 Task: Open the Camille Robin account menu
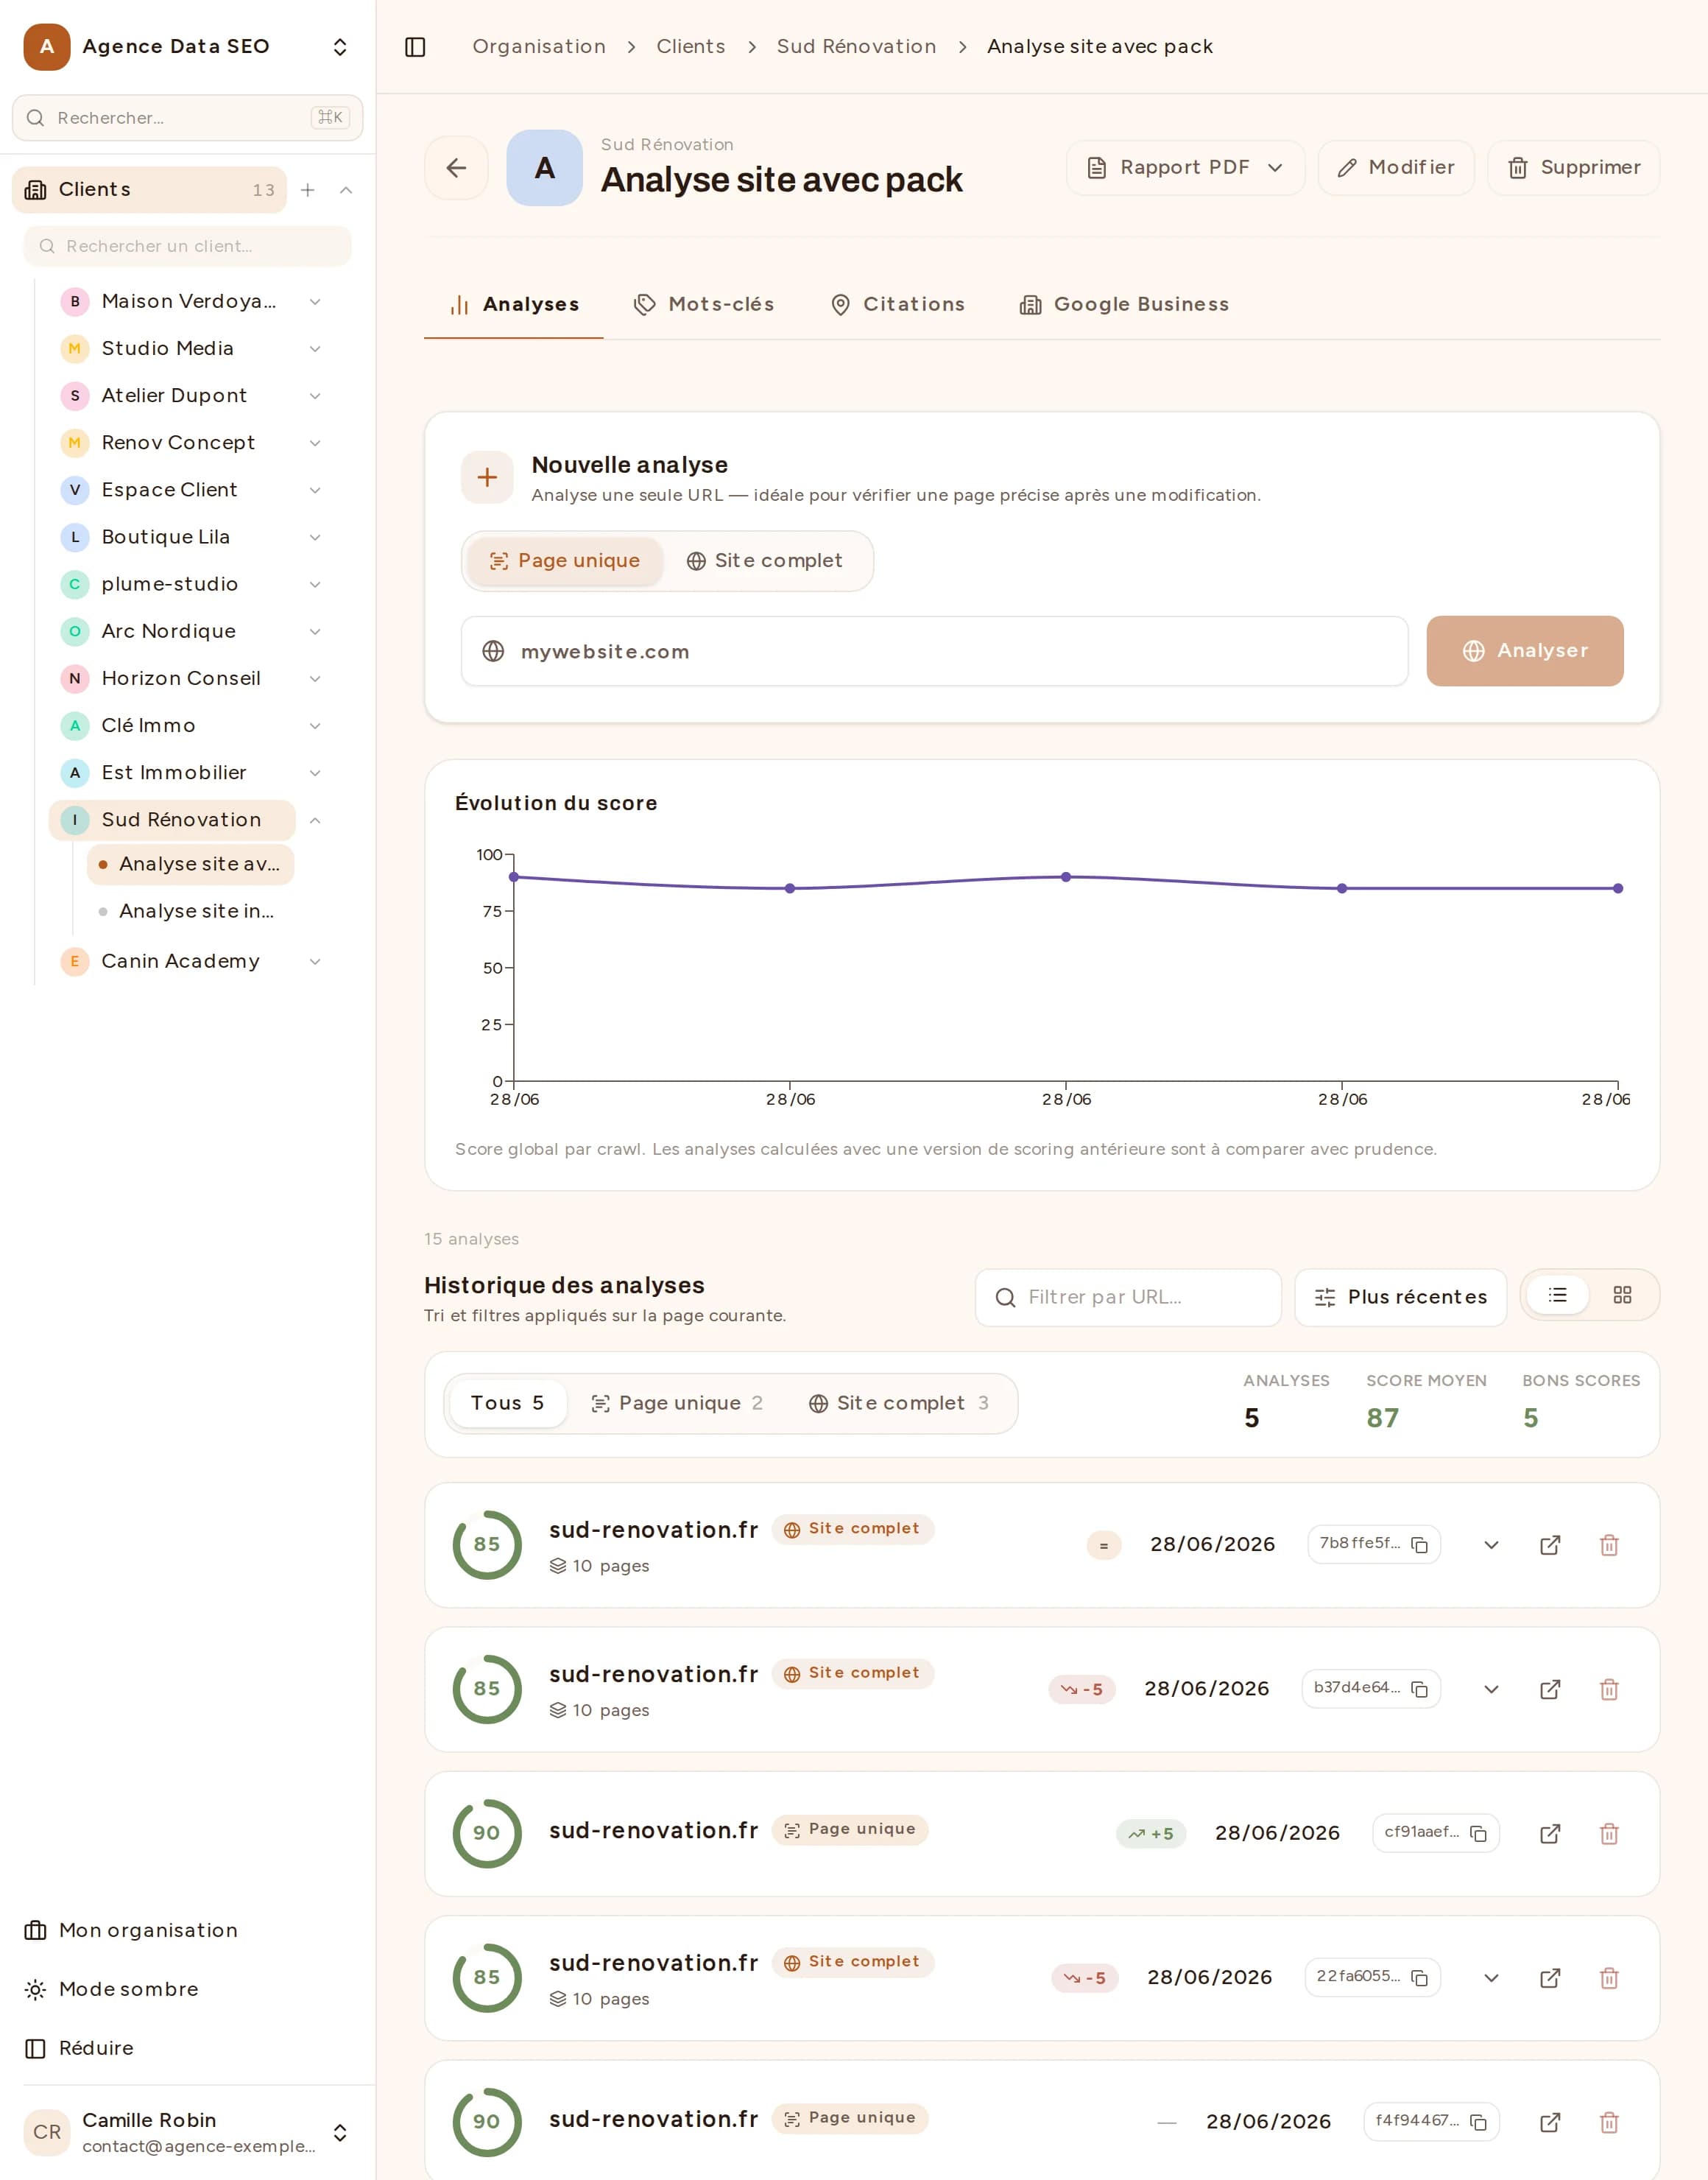tap(187, 2132)
